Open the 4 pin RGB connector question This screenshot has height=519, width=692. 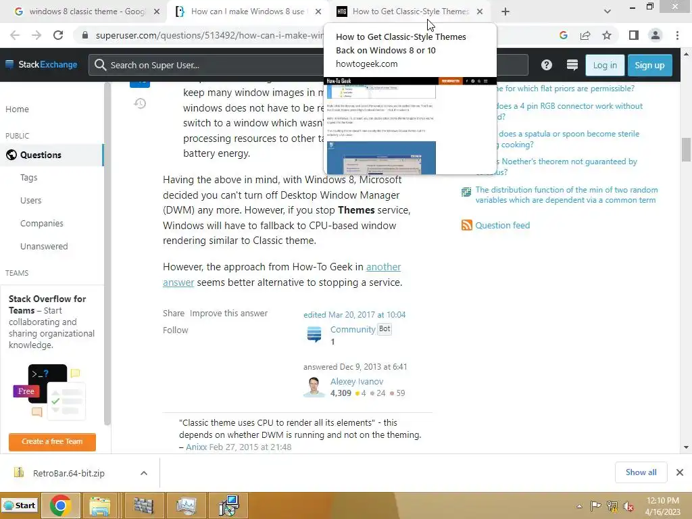tap(569, 106)
